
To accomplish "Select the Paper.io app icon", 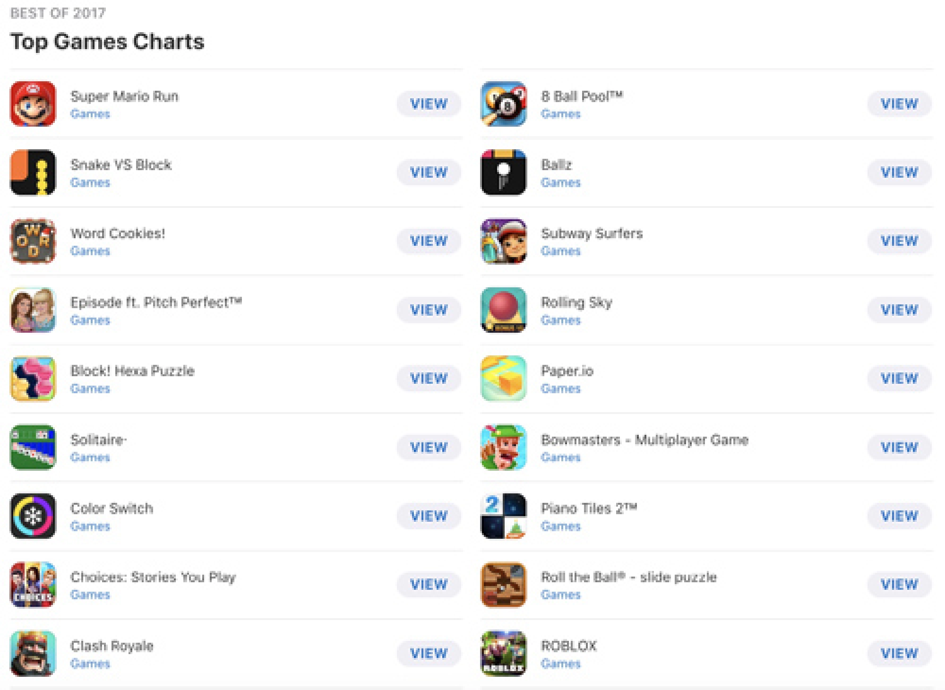I will (503, 379).
